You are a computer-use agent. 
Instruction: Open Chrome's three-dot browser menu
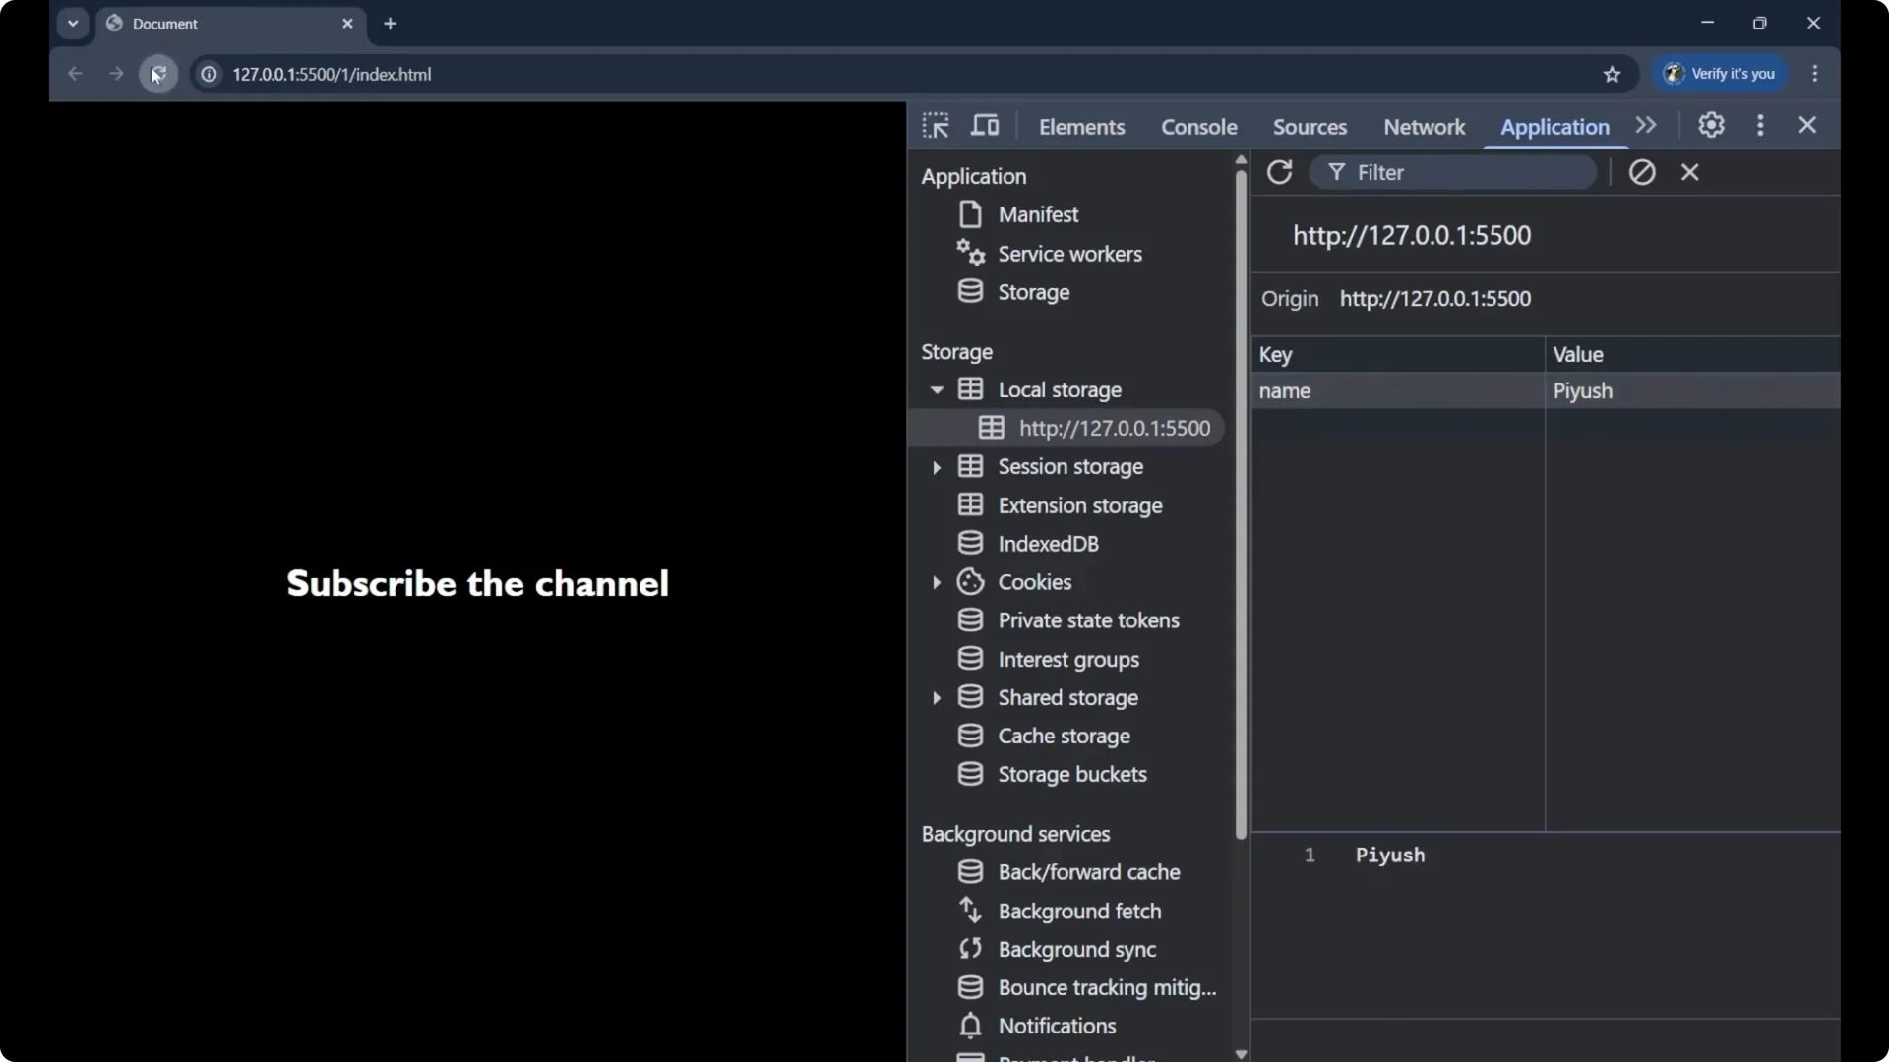(x=1815, y=74)
